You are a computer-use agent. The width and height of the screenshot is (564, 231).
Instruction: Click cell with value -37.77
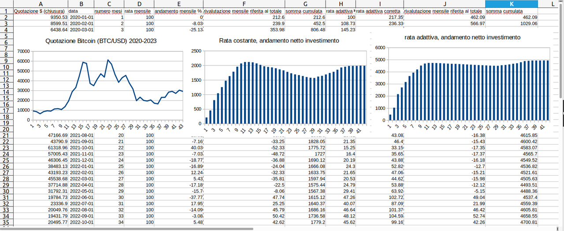178,198
